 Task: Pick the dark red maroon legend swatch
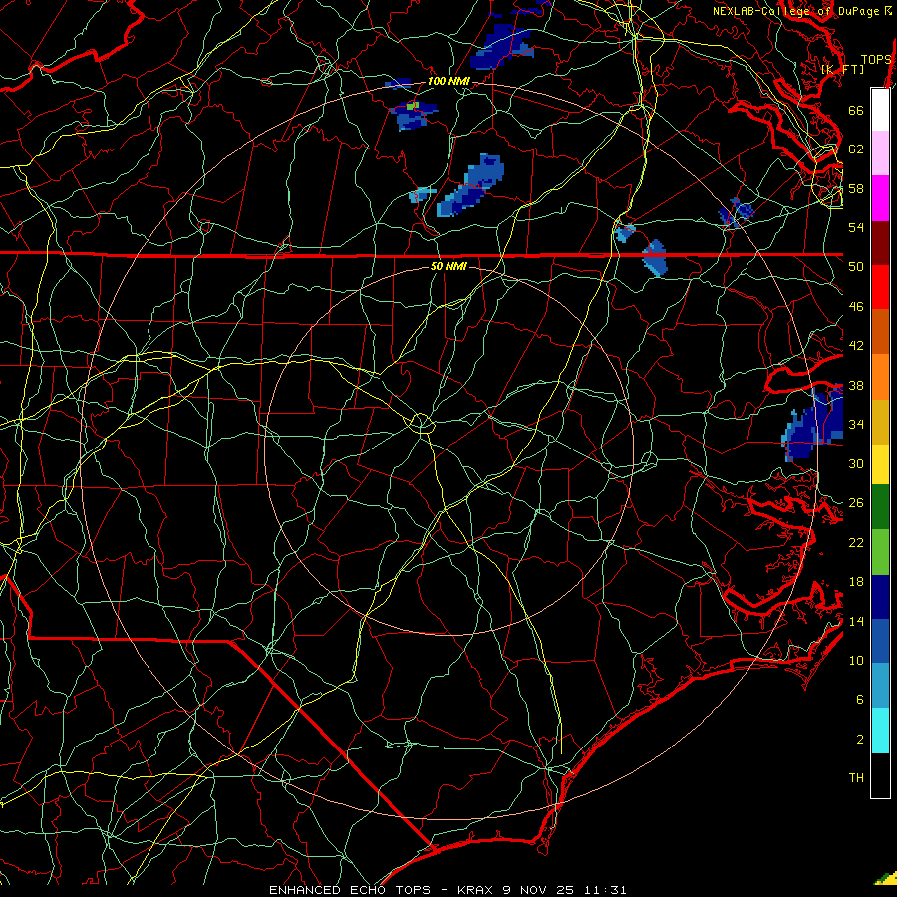[x=880, y=242]
